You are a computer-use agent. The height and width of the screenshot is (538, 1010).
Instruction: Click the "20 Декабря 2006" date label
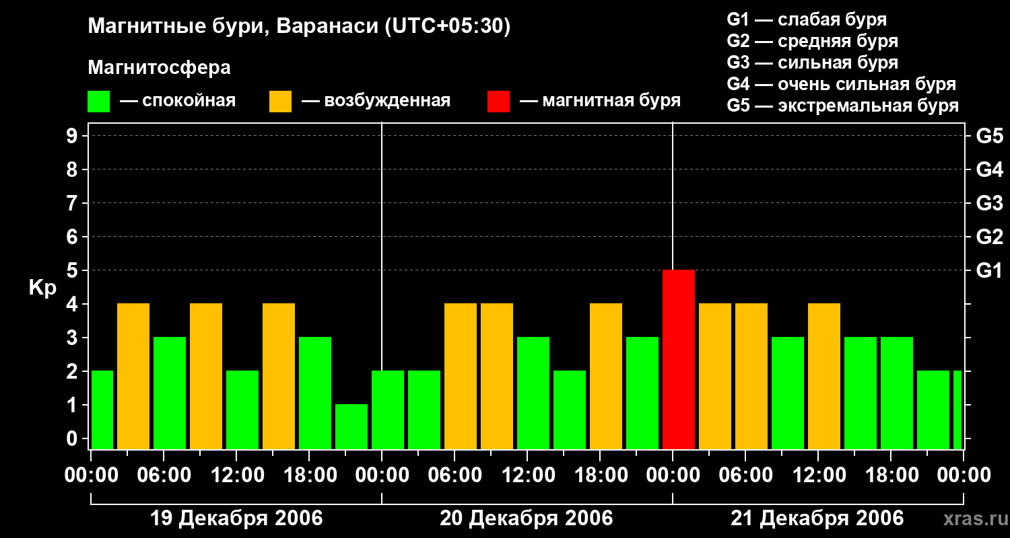(x=527, y=518)
